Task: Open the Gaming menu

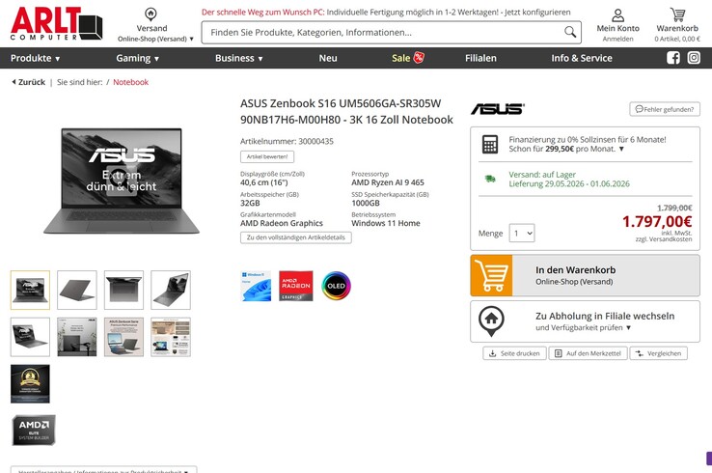Action: (138, 58)
